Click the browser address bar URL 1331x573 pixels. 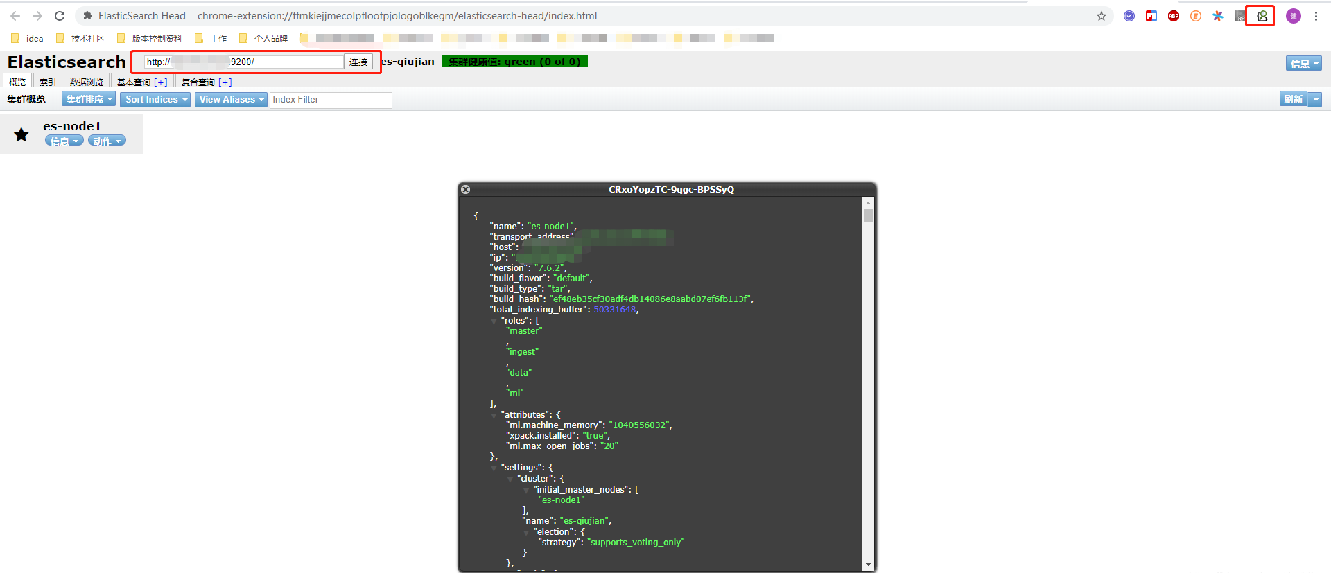[397, 16]
